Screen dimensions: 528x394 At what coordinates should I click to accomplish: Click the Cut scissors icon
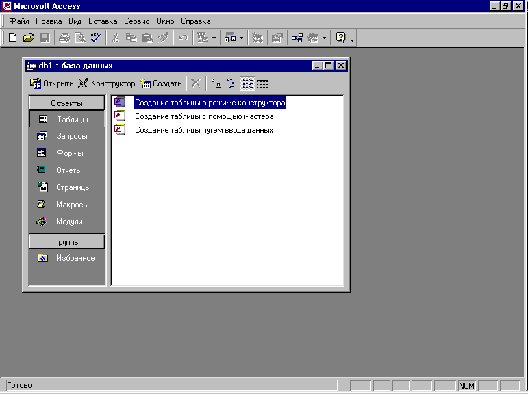point(116,38)
